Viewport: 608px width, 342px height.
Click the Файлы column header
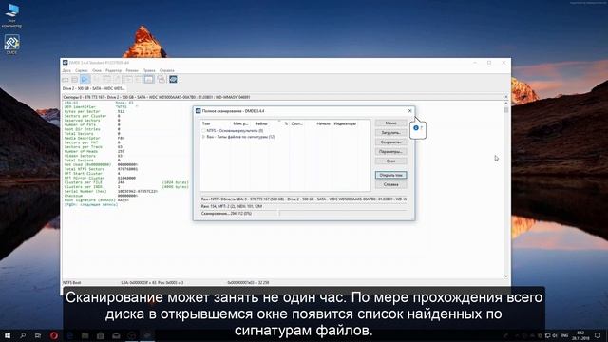click(261, 123)
